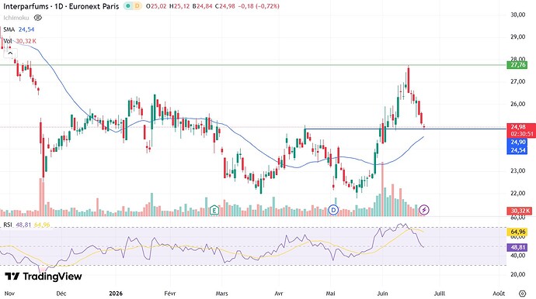This screenshot has width=536, height=299.
Task: Click the Juin label on the time axis
Action: coord(382,294)
